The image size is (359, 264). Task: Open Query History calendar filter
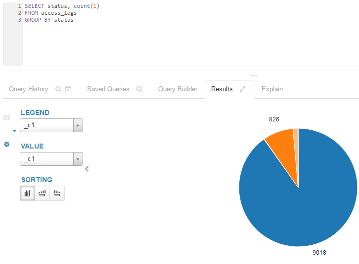point(68,89)
